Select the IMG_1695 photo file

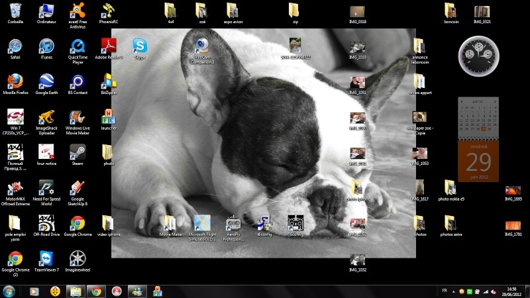tap(513, 193)
